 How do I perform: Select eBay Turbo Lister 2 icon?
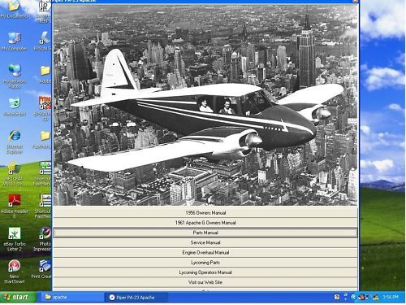[14, 239]
